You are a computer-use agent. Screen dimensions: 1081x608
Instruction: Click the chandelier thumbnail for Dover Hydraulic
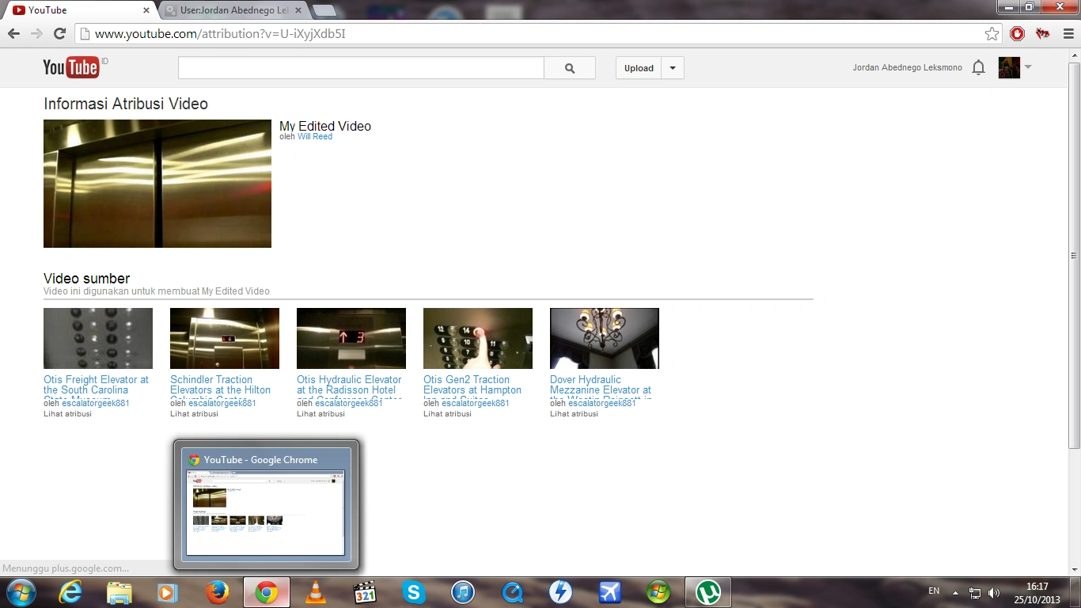pos(605,338)
